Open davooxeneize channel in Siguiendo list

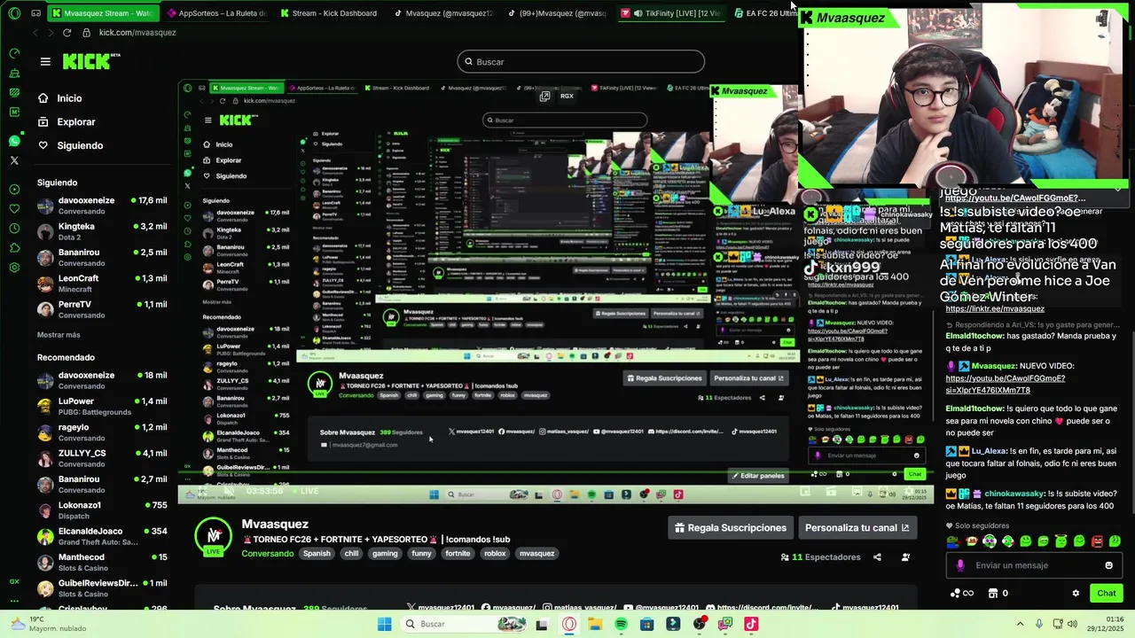coord(102,206)
